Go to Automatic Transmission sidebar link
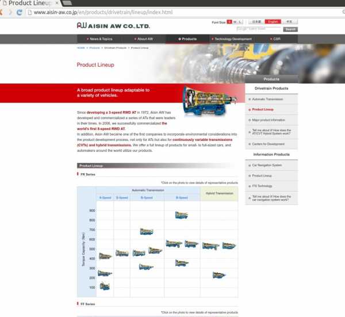Image resolution: width=345 pixels, height=317 pixels. (x=266, y=99)
